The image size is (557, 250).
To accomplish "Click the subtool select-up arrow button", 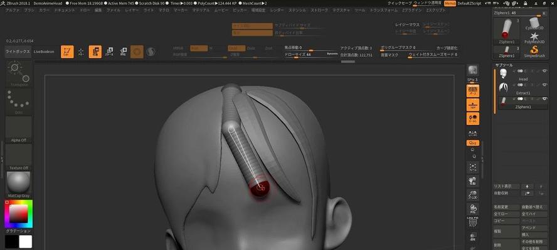I will pos(527,186).
